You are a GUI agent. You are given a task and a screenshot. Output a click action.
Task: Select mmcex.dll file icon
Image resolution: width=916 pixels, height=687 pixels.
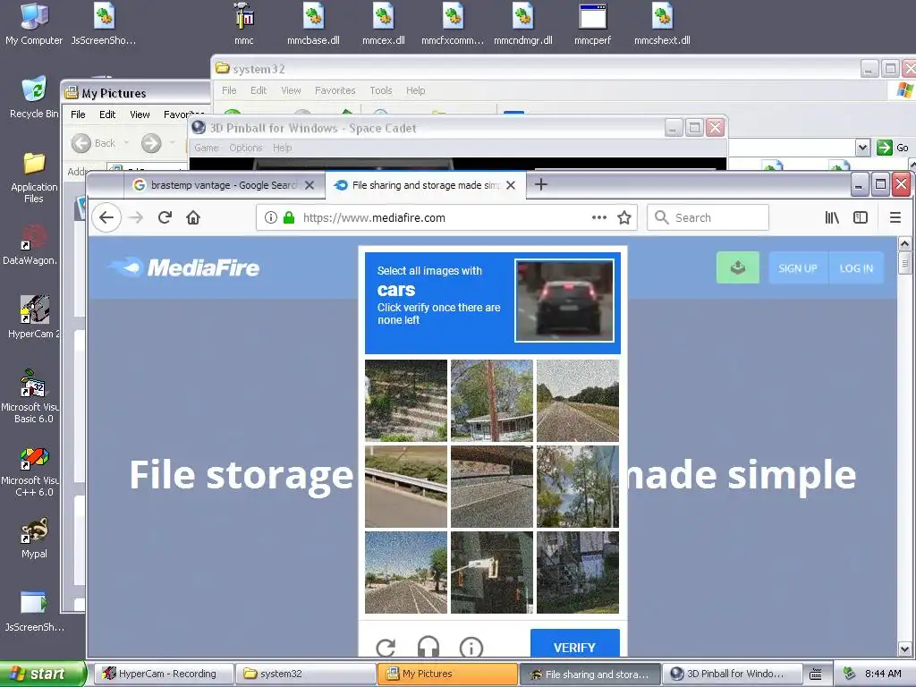coord(383,23)
